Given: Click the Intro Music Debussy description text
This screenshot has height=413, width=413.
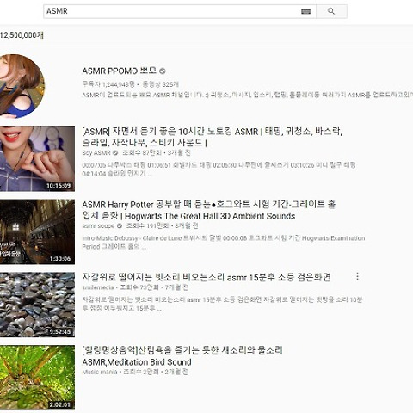Looking at the screenshot, I should (x=224, y=243).
